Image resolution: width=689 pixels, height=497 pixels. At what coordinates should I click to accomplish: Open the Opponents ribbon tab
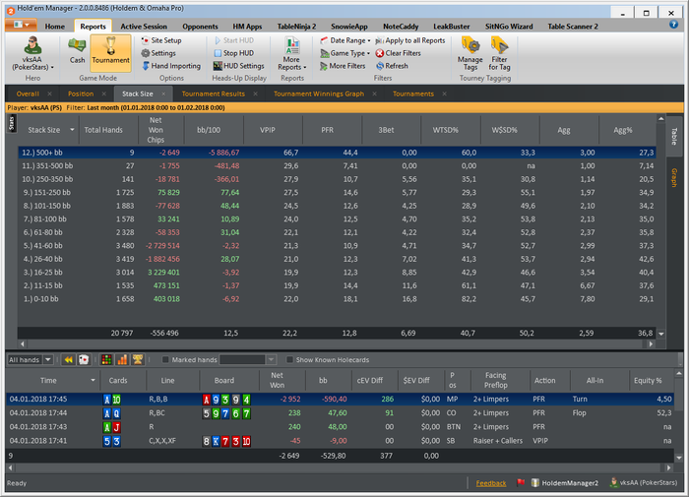[x=200, y=27]
